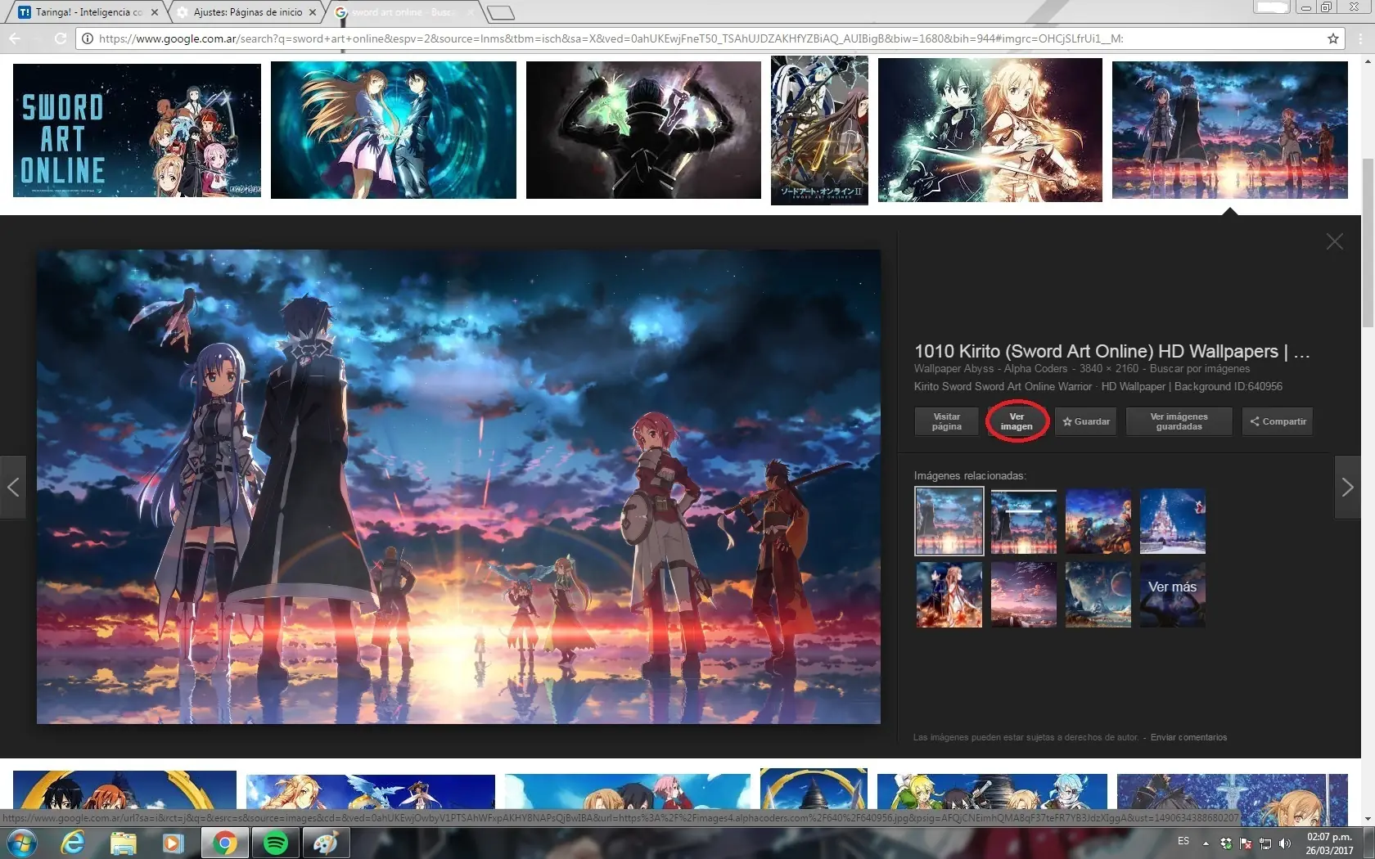Open Ver imágenes guardadas
Image resolution: width=1375 pixels, height=859 pixels.
point(1179,421)
